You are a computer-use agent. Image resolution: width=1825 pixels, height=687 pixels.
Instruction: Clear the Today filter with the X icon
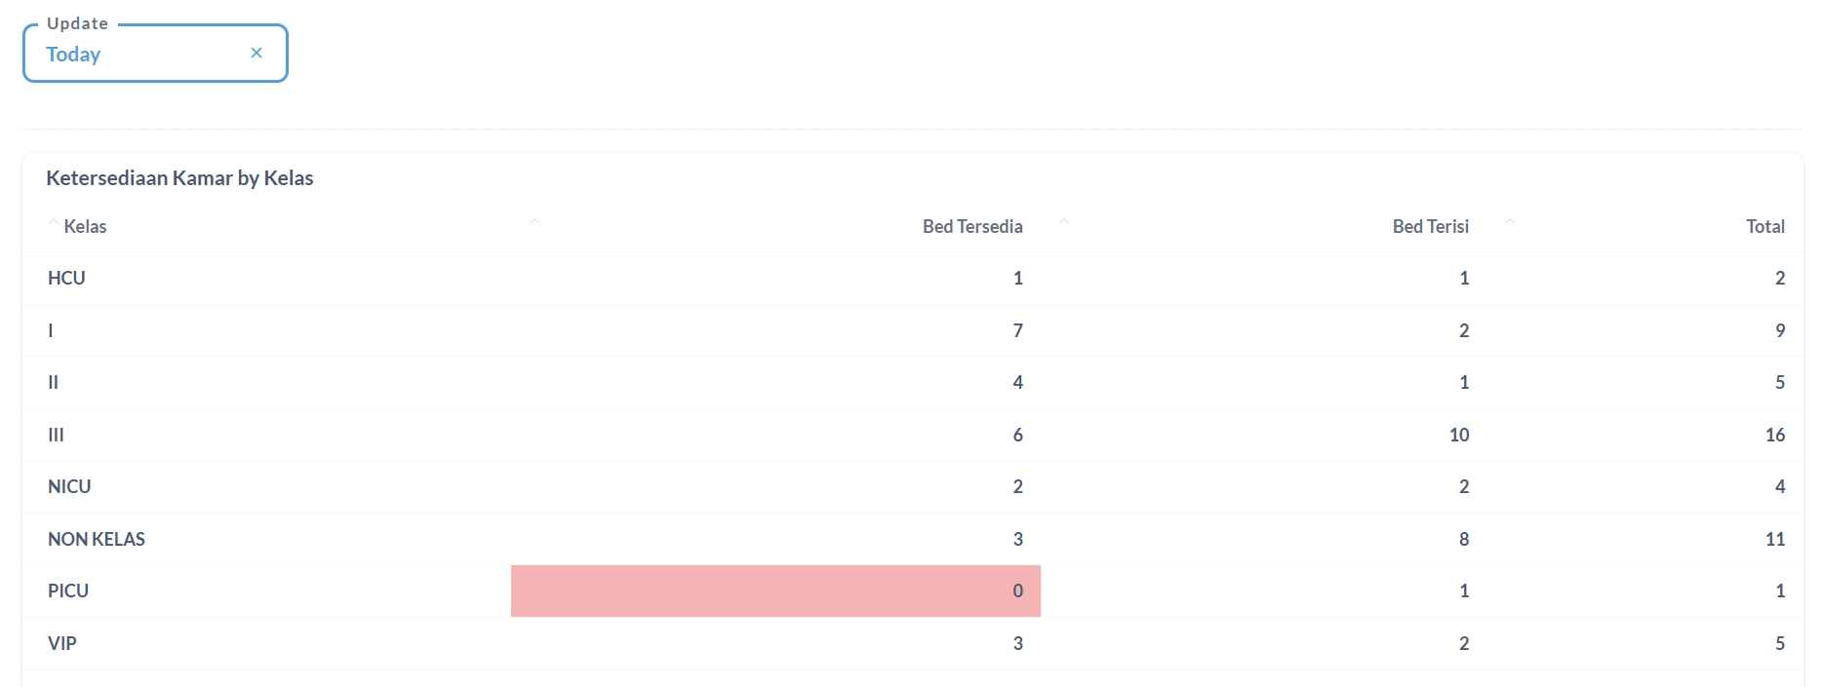point(257,53)
